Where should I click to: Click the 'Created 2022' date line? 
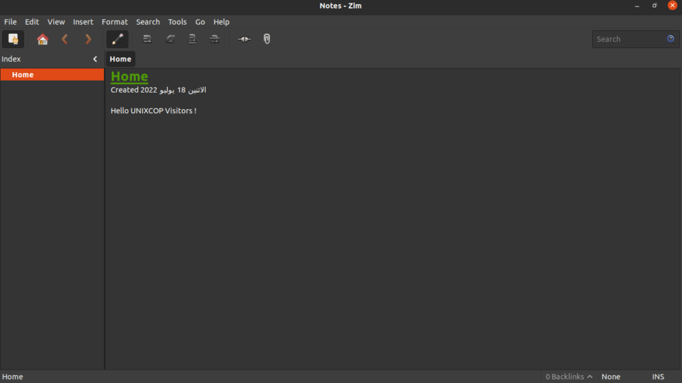click(x=159, y=90)
